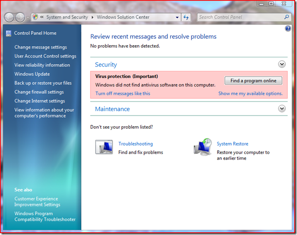The width and height of the screenshot is (297, 235).
Task: View information about your computer's performance
Action: (44, 113)
